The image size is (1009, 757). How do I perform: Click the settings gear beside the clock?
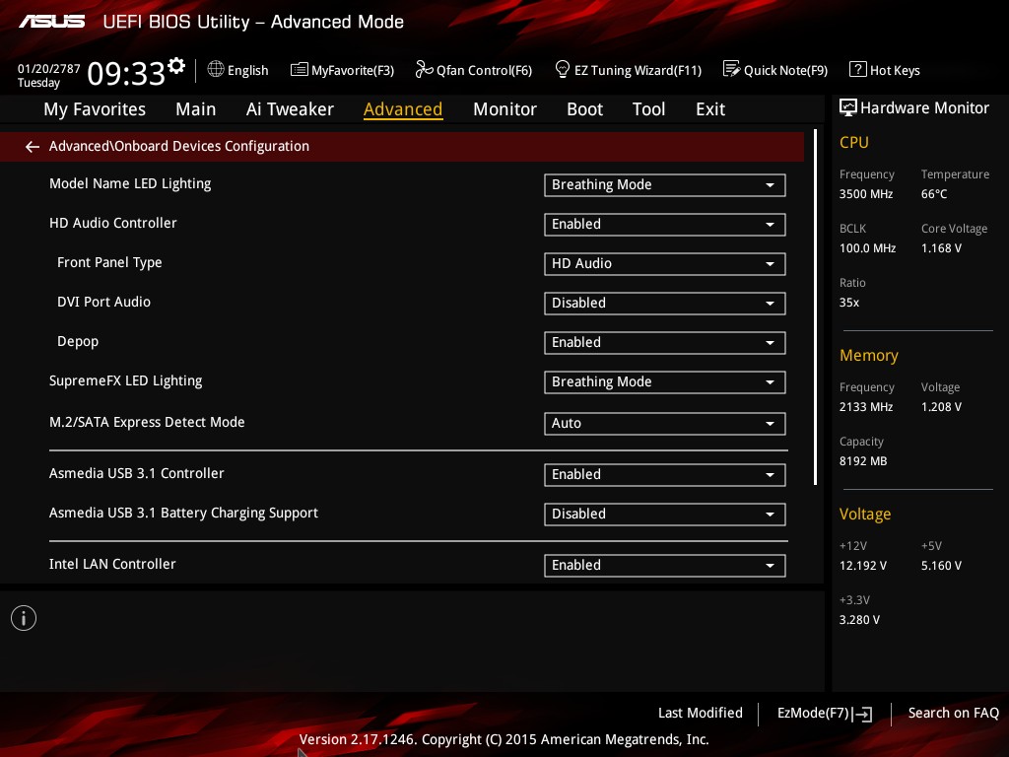click(176, 66)
